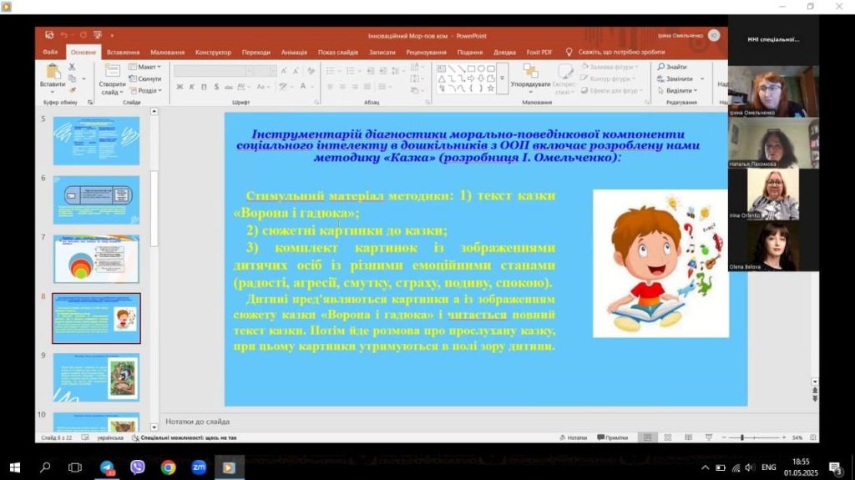
Task: Open the Примітки comments pane
Action: tap(612, 437)
